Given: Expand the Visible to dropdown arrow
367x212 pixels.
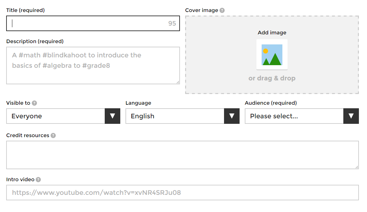Looking at the screenshot, I should [x=112, y=116].
